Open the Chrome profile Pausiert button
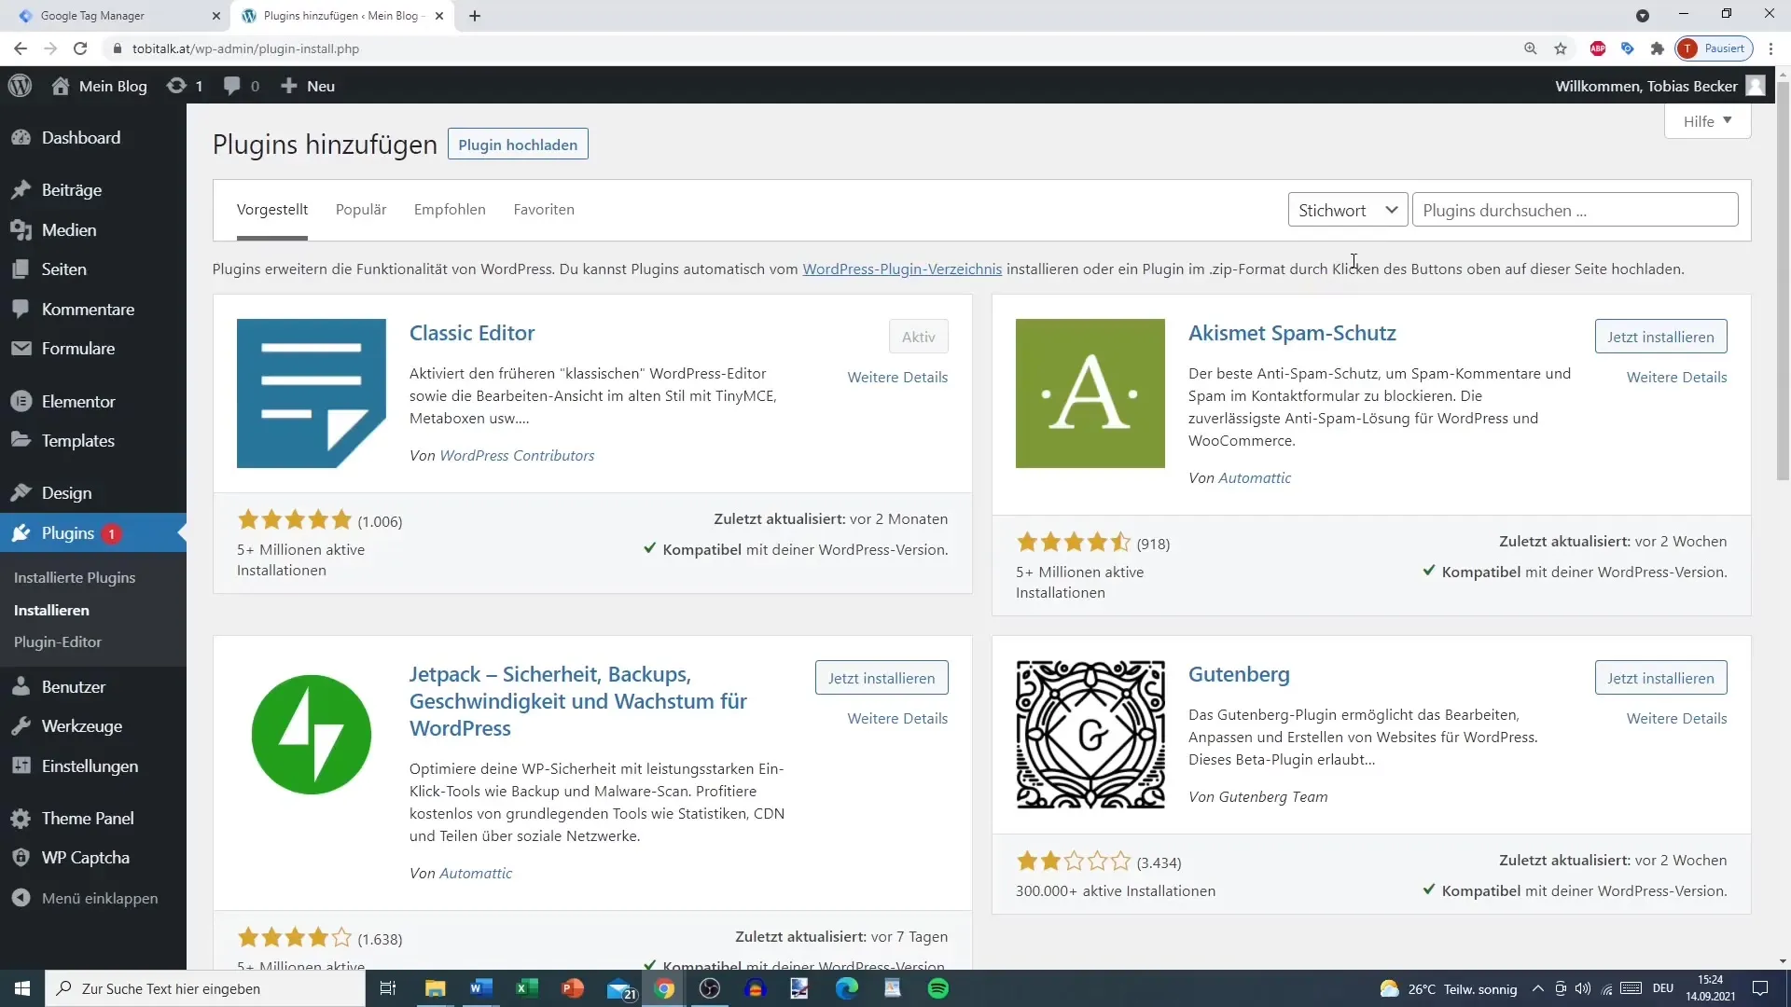Image resolution: width=1791 pixels, height=1007 pixels. pyautogui.click(x=1715, y=48)
